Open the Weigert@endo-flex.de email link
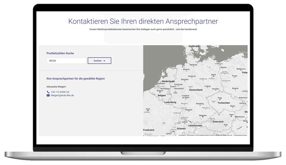Viewport: 286px width, 165px height. pyautogui.click(x=62, y=95)
